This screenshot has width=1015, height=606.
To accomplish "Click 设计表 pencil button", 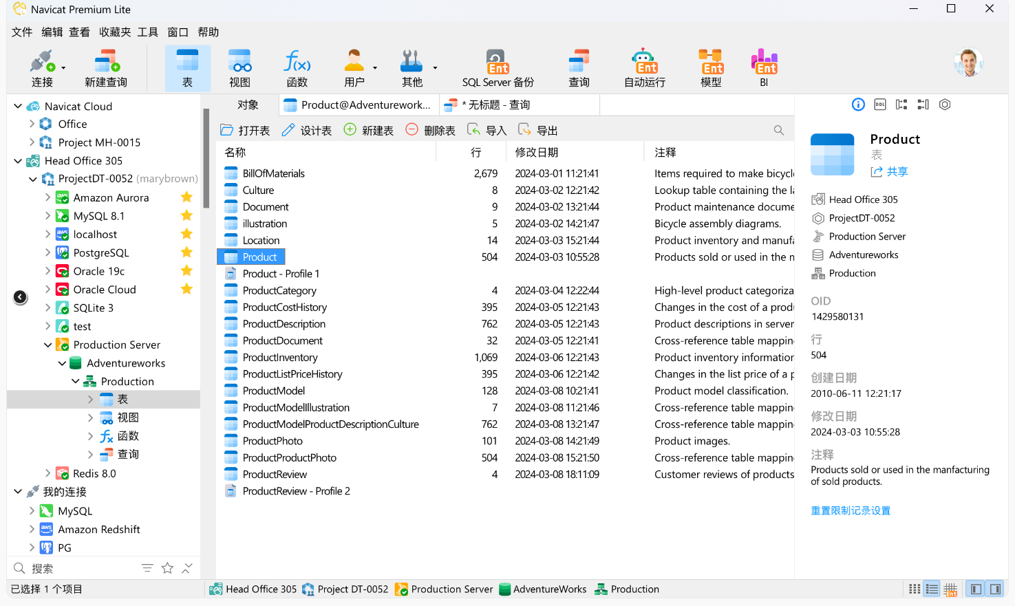I will click(307, 130).
